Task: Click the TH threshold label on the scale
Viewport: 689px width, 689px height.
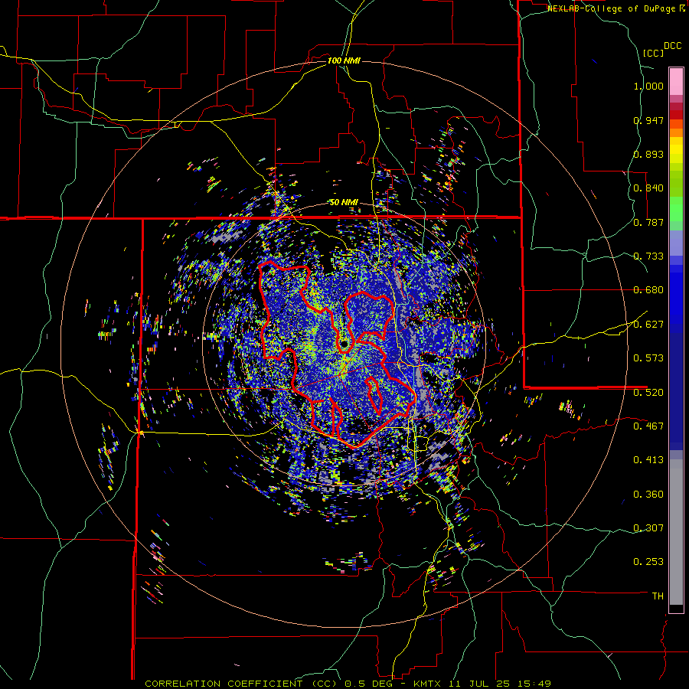Action: [658, 596]
